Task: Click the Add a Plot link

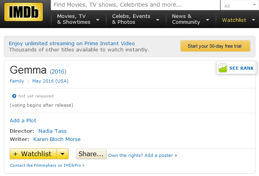Action: coord(23,120)
